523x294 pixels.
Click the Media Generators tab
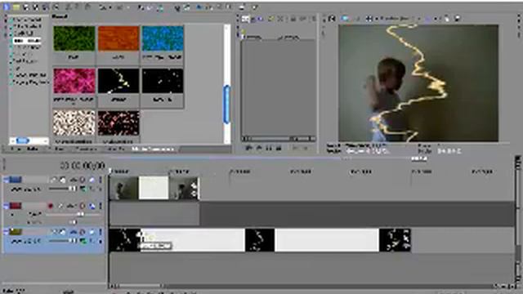(153, 149)
